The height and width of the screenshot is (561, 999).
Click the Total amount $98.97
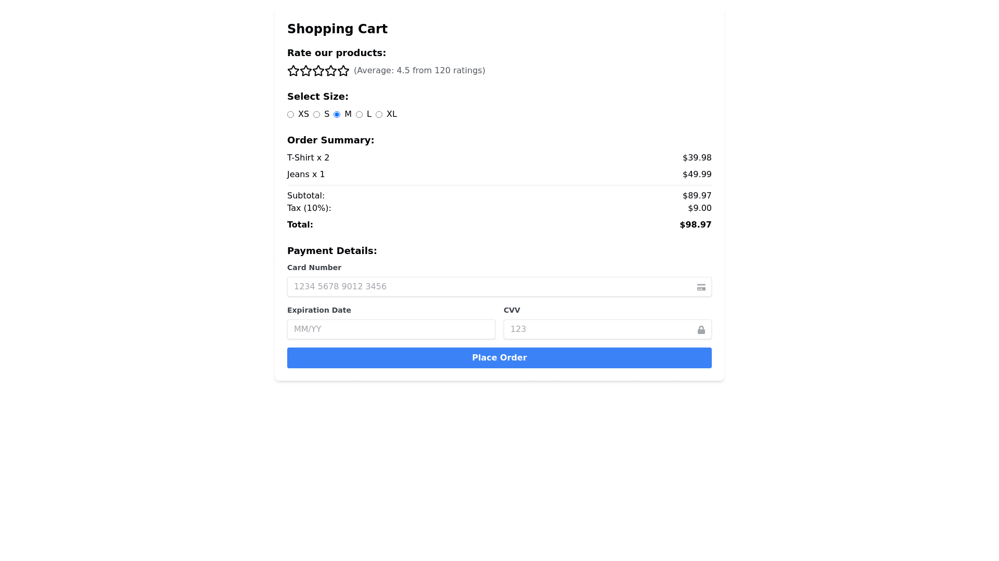click(x=695, y=225)
